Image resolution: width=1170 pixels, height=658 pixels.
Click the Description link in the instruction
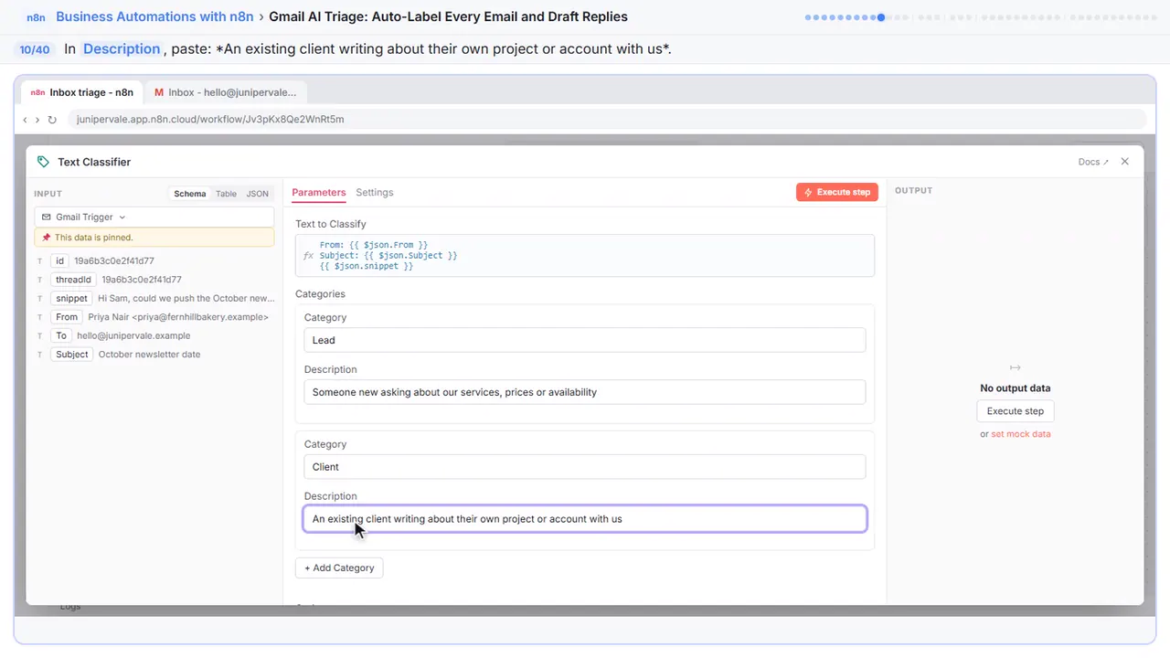click(x=122, y=49)
